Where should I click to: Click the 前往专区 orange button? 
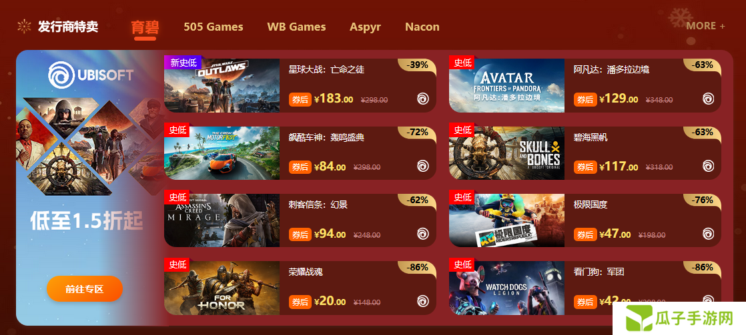tap(85, 288)
